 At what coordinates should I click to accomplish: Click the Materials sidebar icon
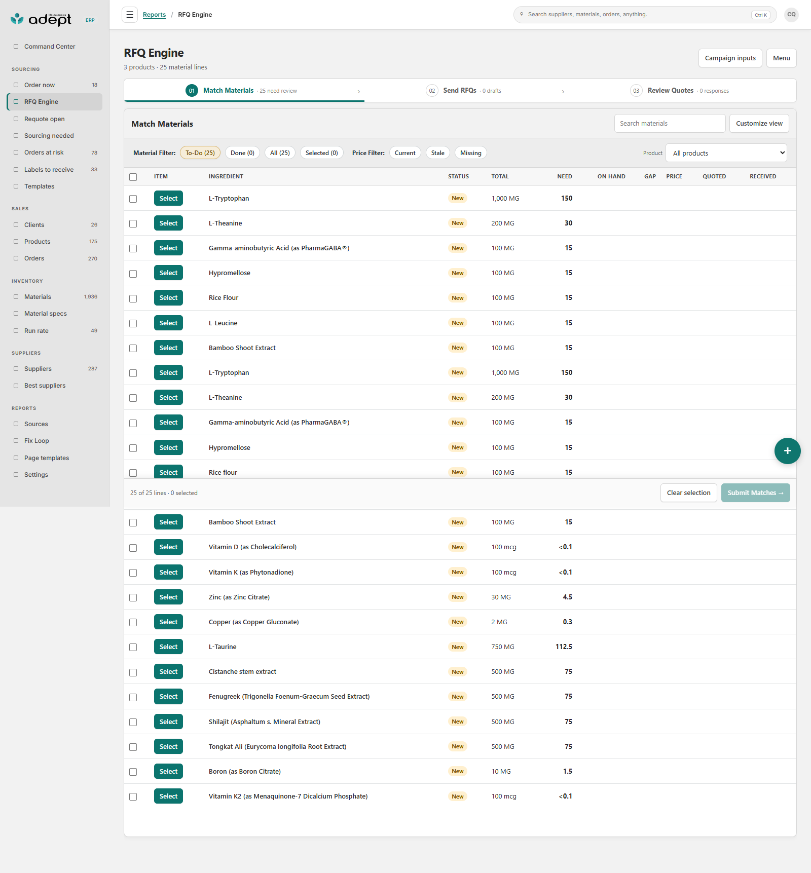(16, 297)
